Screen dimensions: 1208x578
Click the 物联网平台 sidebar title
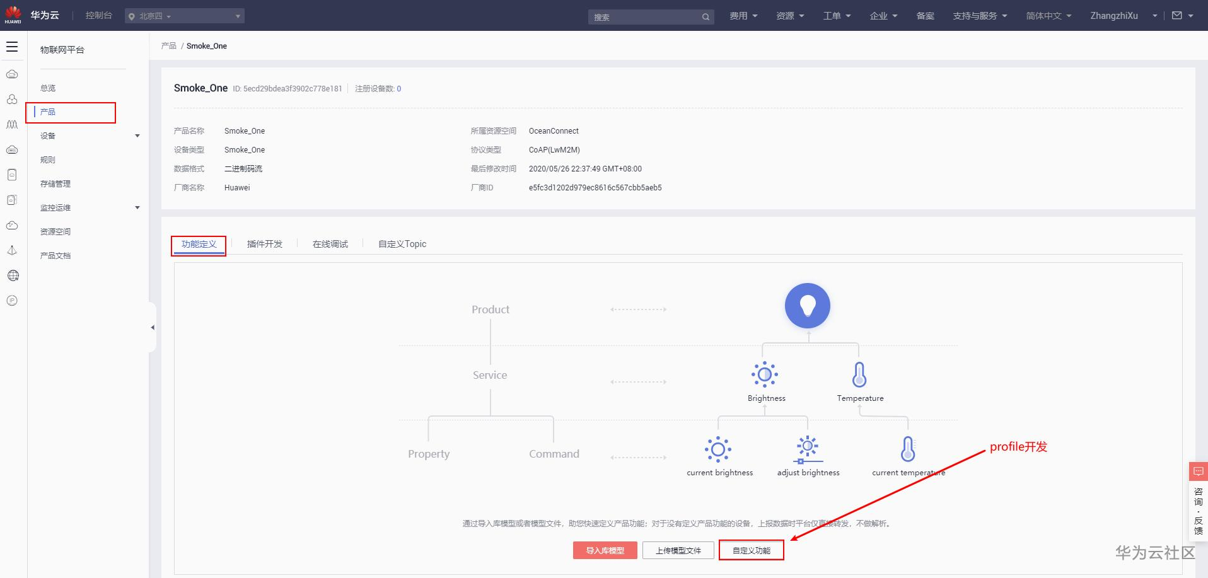pos(62,50)
